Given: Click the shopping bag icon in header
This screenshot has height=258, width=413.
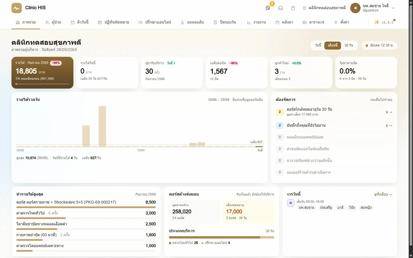Looking at the screenshot, I should point(293,8).
